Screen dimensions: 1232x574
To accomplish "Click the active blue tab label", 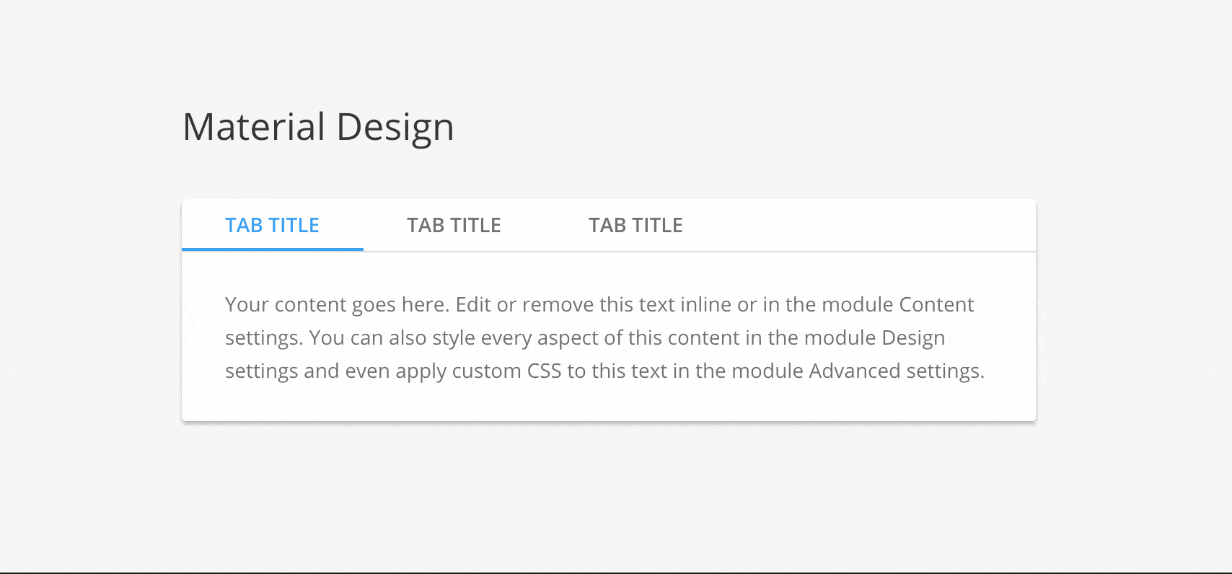I will point(272,225).
